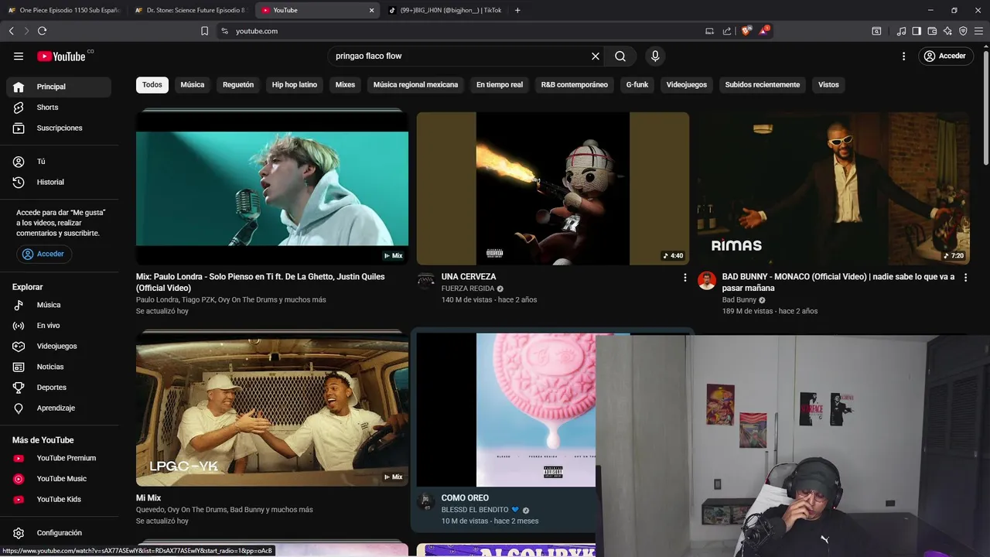Open Shorts in the sidebar
Screen dimensions: 990x557
pyautogui.click(x=59, y=108)
